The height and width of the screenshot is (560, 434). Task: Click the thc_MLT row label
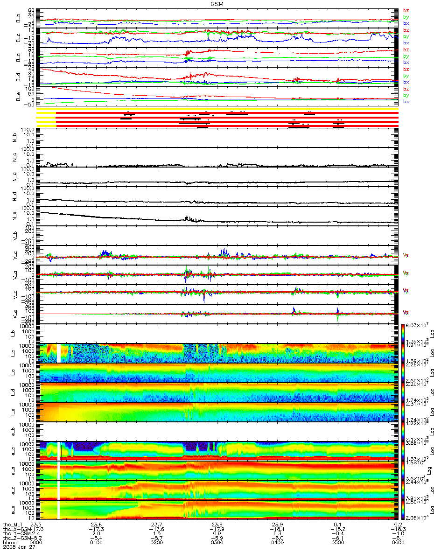click(x=13, y=525)
